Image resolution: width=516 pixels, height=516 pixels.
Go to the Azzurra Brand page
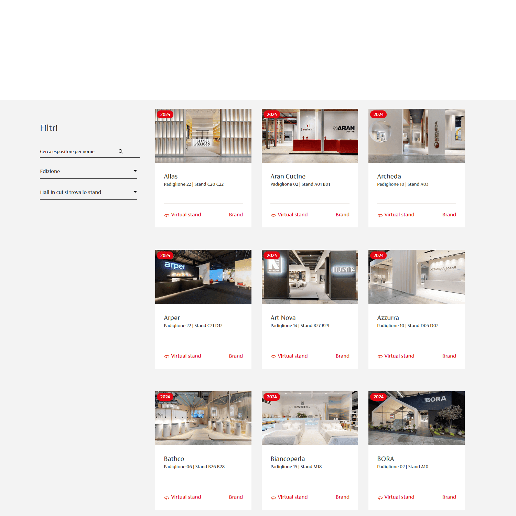point(449,356)
